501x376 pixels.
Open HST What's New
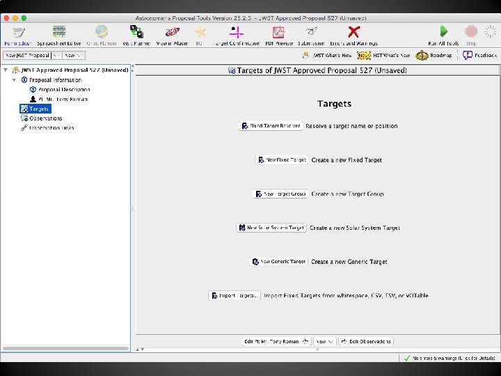pos(383,55)
